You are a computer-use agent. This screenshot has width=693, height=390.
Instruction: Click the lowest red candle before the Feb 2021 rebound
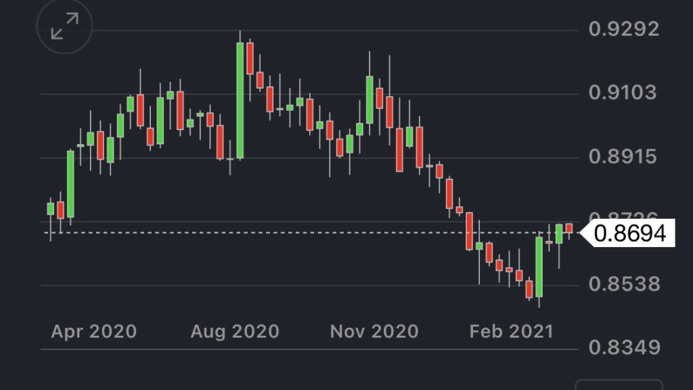[x=529, y=289]
